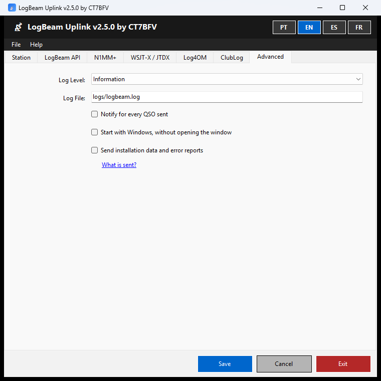Open the File menu
This screenshot has height=381, width=381.
[16, 45]
